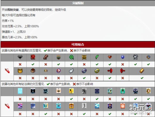
Task: Click the 突破限制 section header
Action: pos(78,3)
